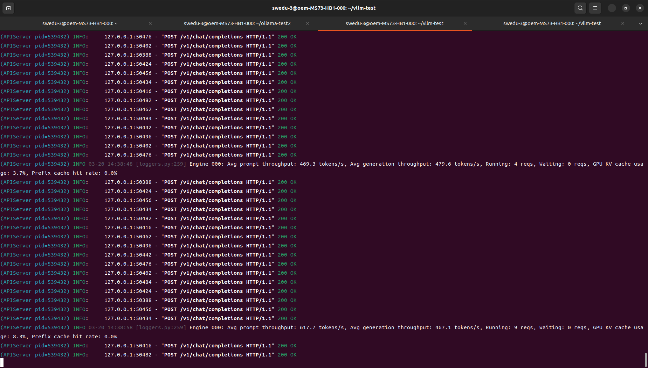Screen dimensions: 648x368
Task: Select the active vllm-test tab
Action: (394, 23)
